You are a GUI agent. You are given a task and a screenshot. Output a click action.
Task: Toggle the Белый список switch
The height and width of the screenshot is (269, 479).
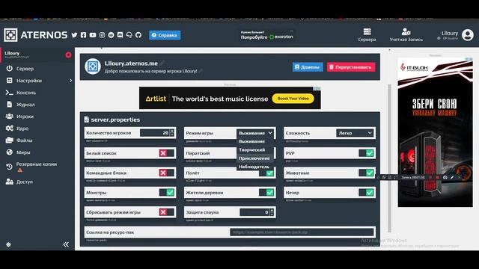tap(166, 153)
